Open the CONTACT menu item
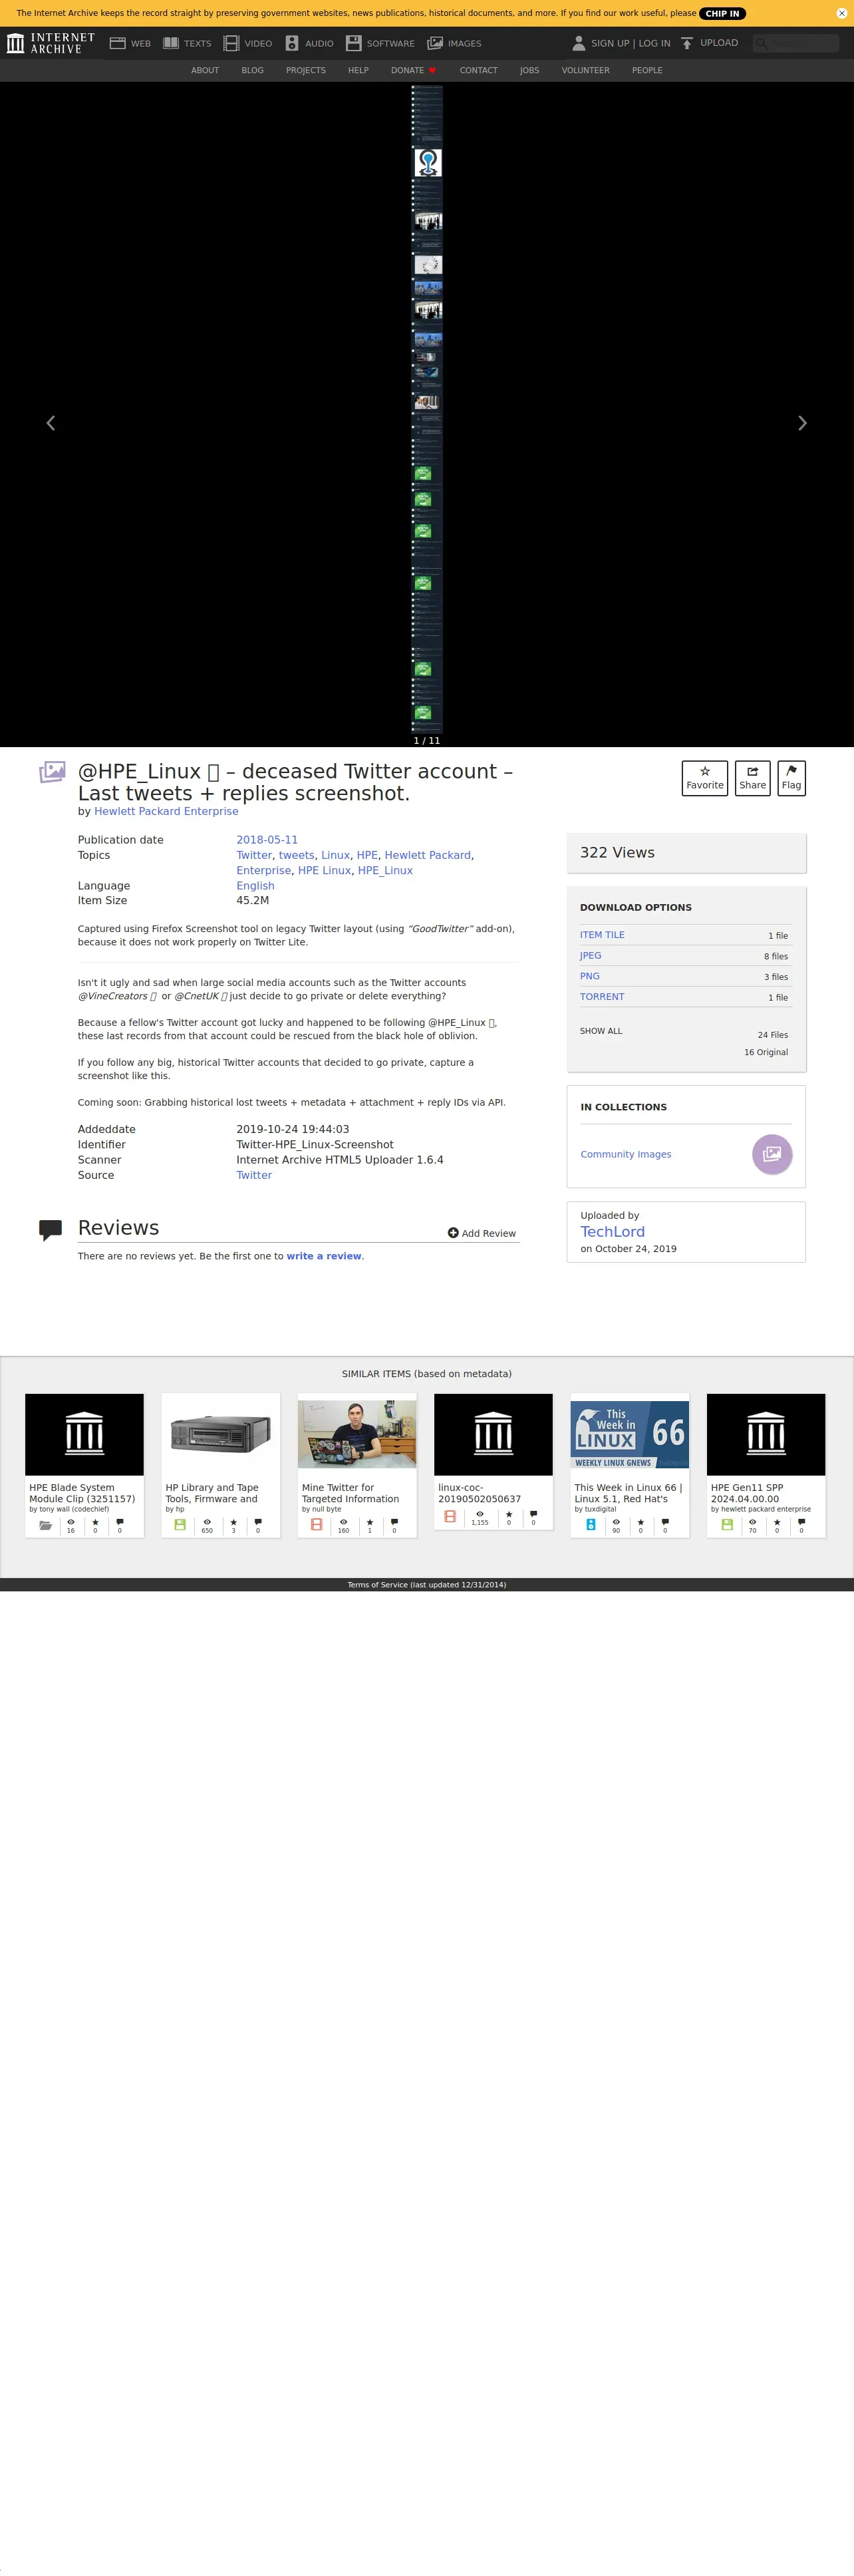Screen dimensions: 854x2576 tap(478, 70)
